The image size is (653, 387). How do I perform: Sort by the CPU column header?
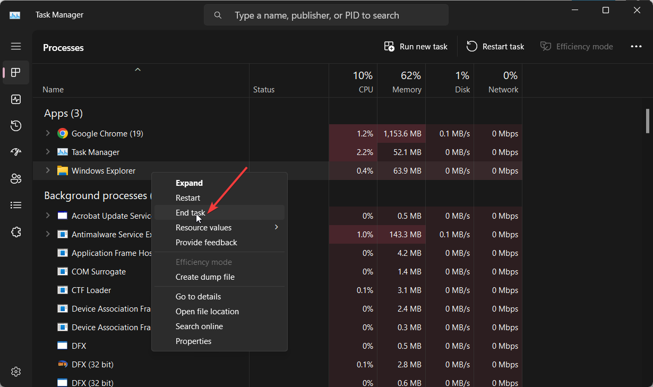point(353,81)
